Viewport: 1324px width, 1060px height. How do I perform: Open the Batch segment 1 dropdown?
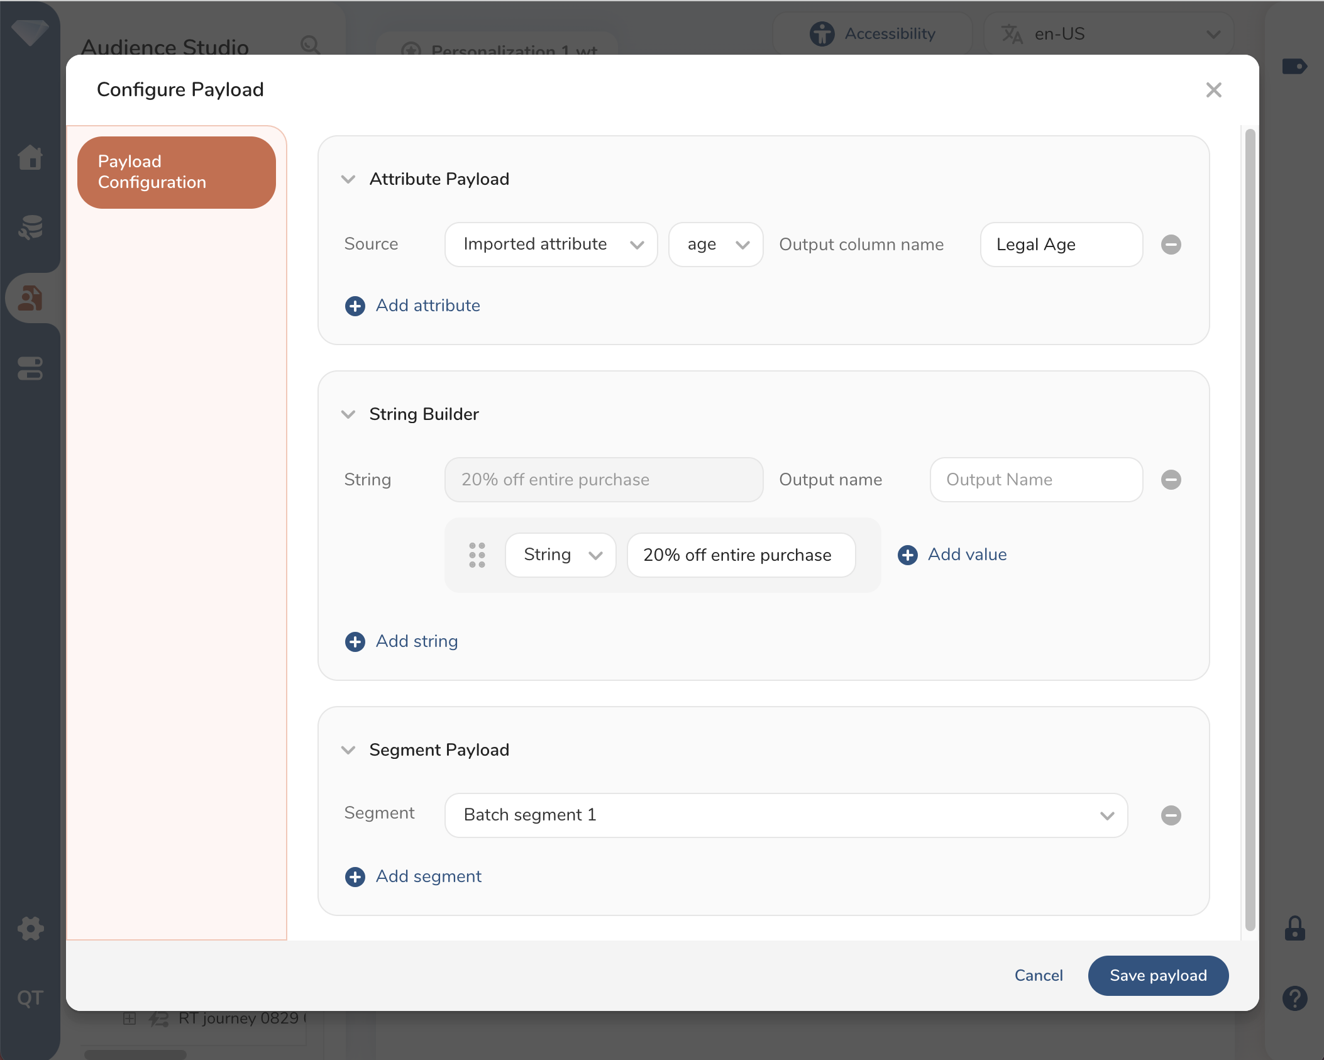786,815
